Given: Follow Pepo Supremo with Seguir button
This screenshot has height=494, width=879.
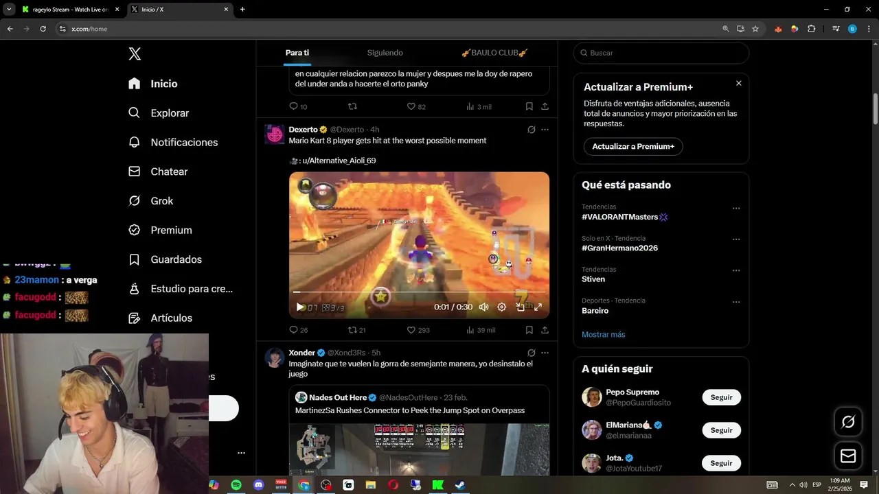Looking at the screenshot, I should click(x=721, y=397).
